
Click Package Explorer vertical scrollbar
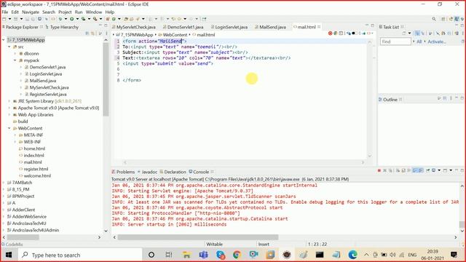pyautogui.click(x=106, y=79)
